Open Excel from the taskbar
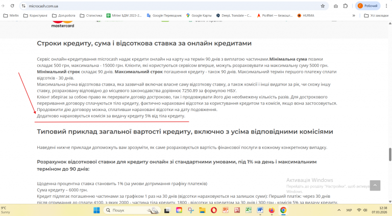Viewport: 392px width, 216px height. click(x=249, y=210)
